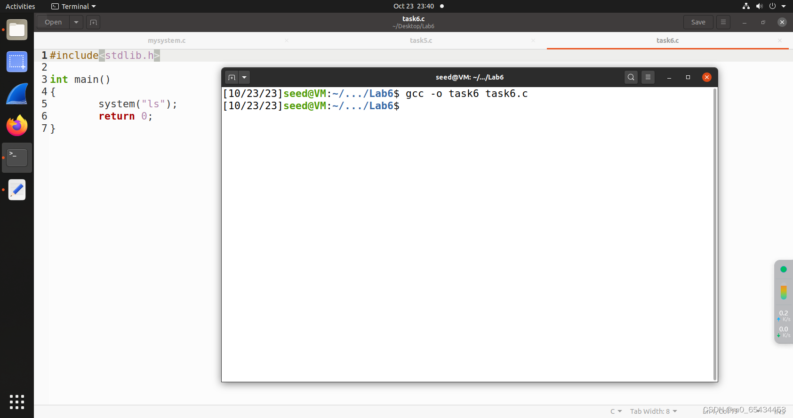Screen dimensions: 793x418
Task: Open the Files app in the dock
Action: coord(17,30)
